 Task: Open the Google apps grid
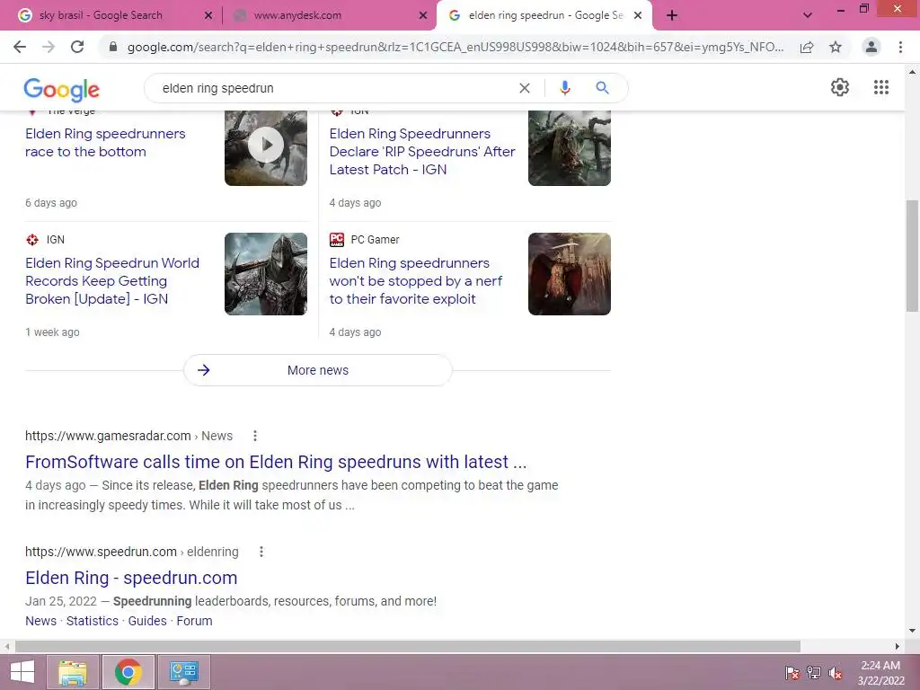(x=881, y=87)
